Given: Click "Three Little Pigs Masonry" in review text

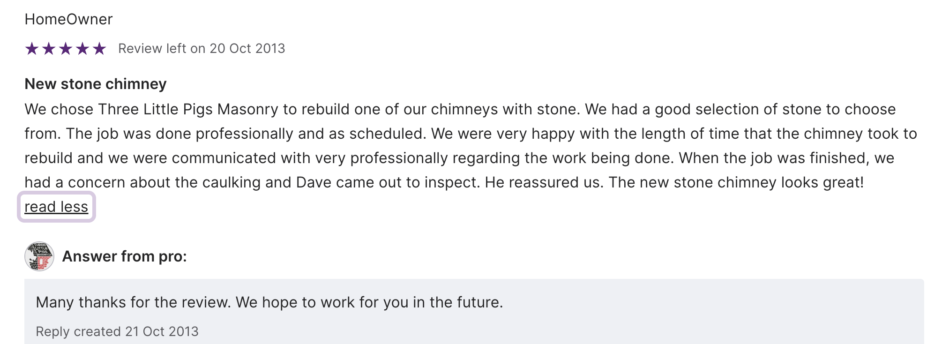Looking at the screenshot, I should click(188, 109).
